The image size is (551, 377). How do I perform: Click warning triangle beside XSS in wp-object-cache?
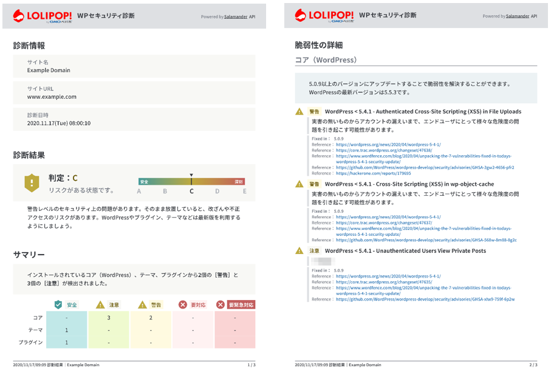(x=299, y=184)
